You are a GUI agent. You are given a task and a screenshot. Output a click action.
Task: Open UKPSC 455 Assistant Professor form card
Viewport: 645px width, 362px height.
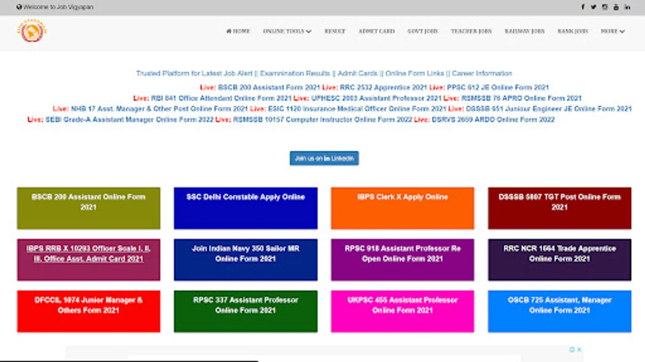point(403,311)
